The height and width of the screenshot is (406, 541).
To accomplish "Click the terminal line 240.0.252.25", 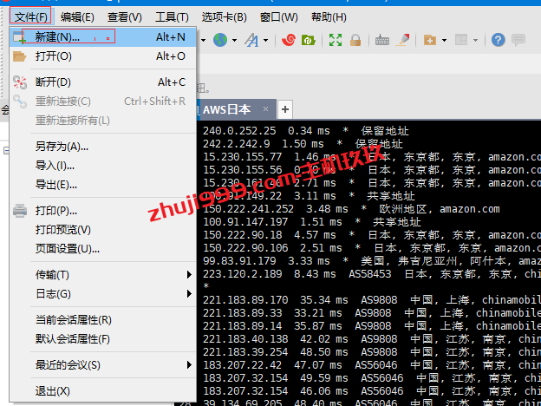I will (306, 131).
